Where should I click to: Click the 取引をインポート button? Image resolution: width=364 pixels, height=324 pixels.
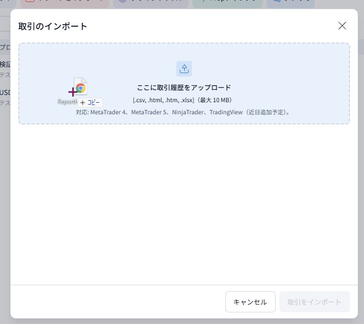314,302
